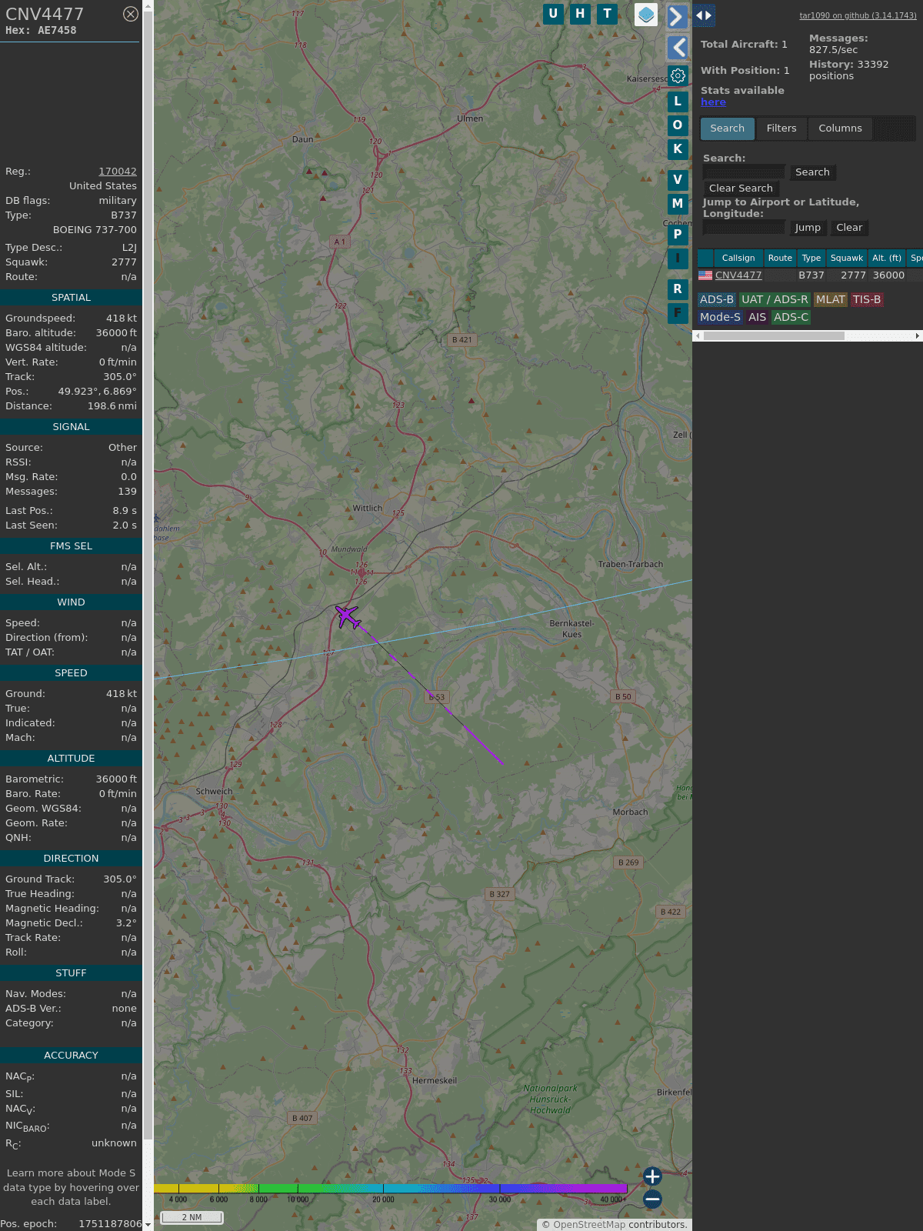Click the Jump to Airport input field
Screen dimensions: 923x1231
click(744, 228)
